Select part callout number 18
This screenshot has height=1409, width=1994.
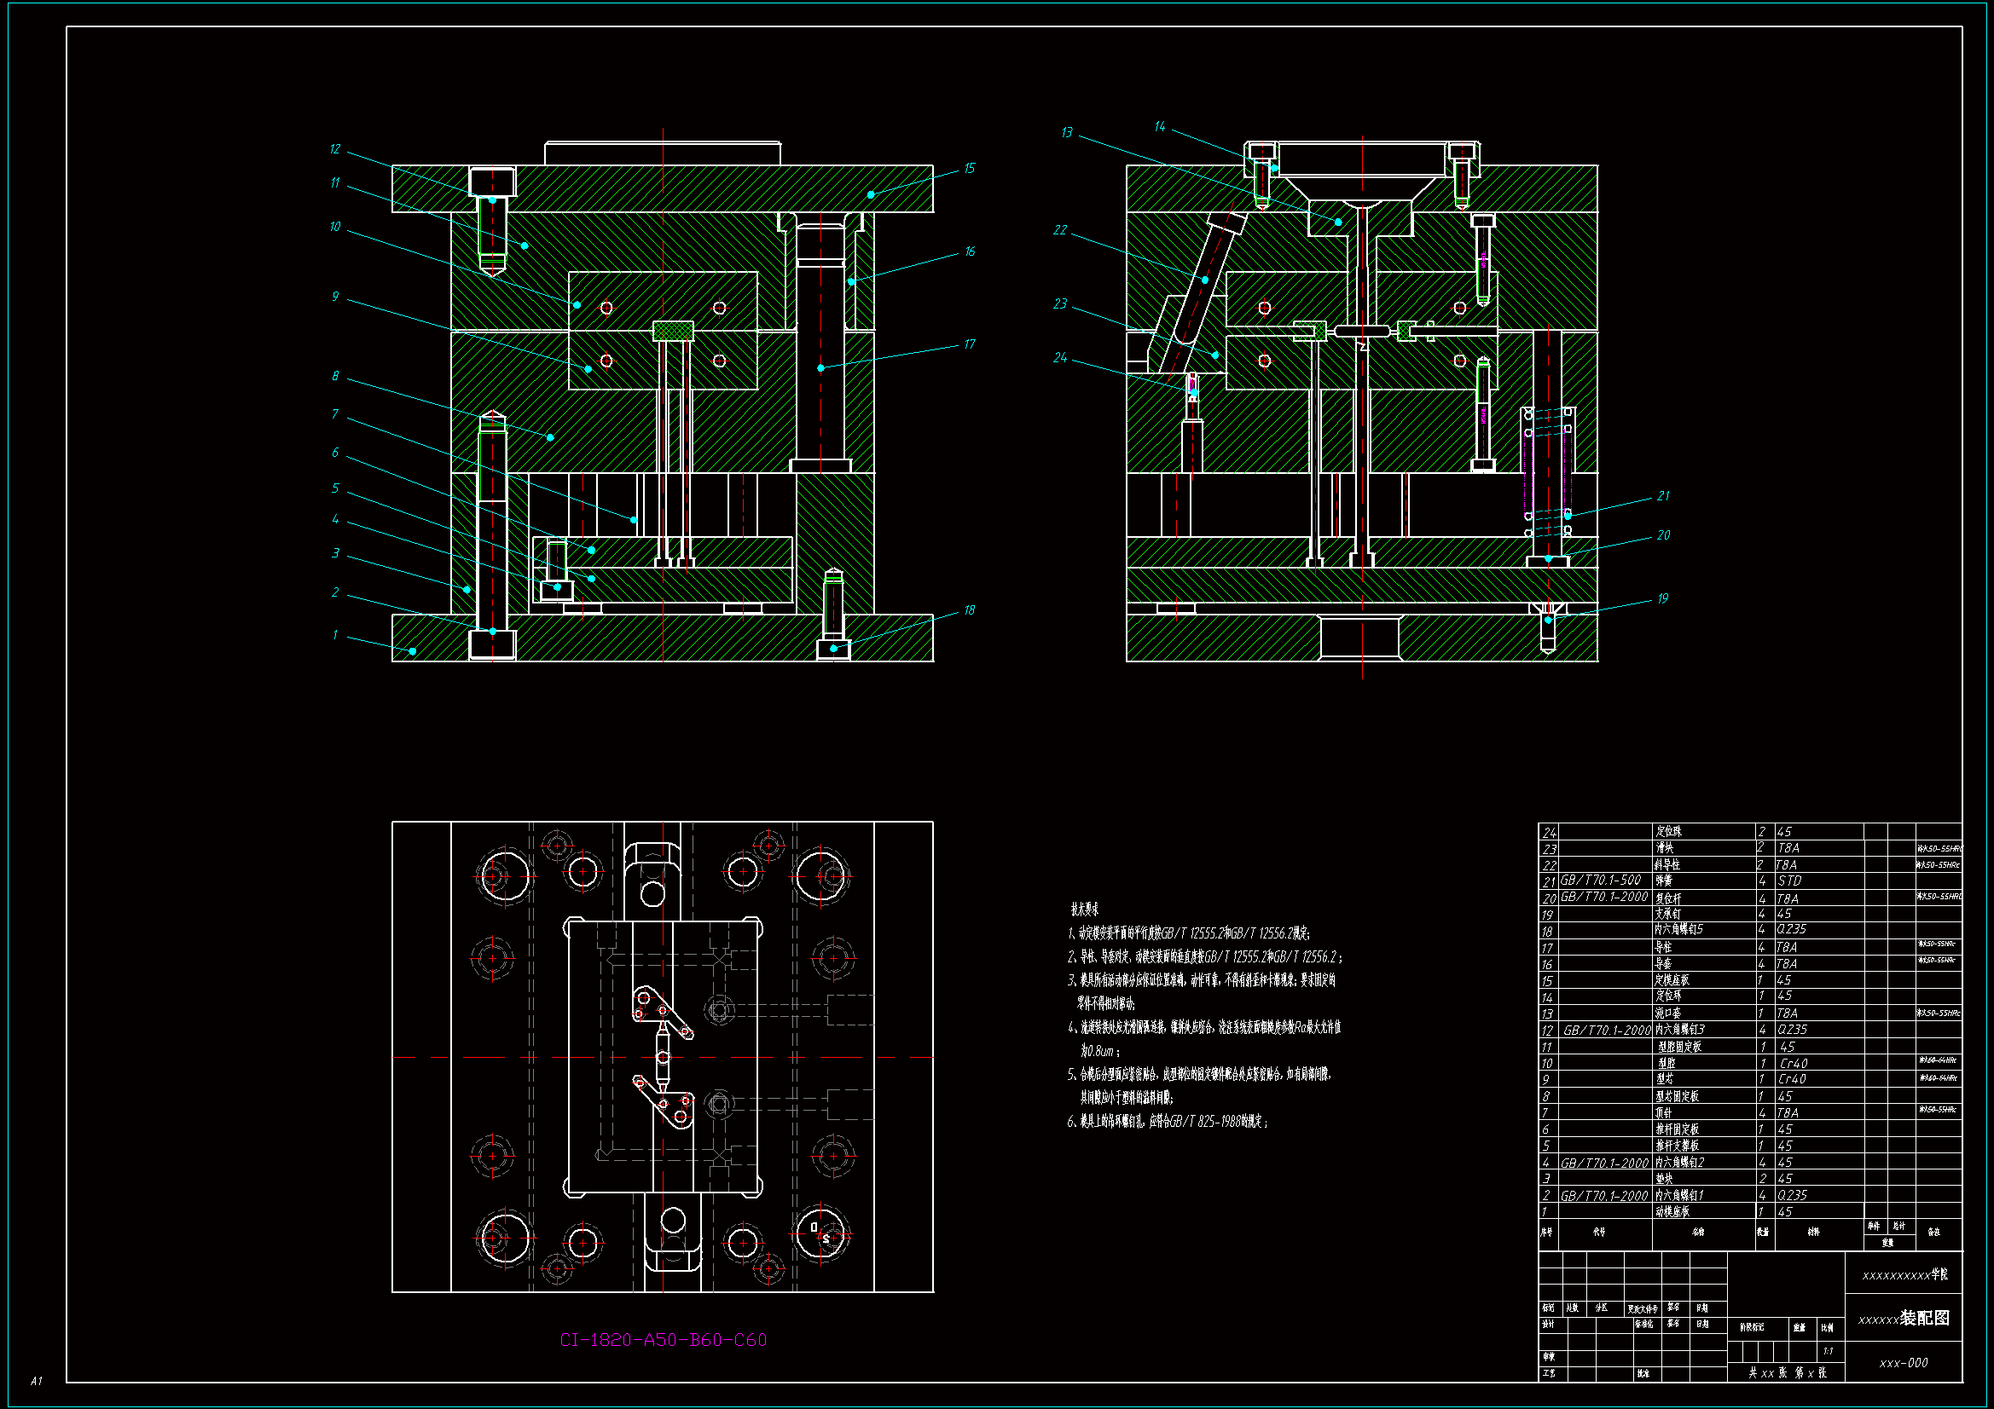[x=969, y=610]
